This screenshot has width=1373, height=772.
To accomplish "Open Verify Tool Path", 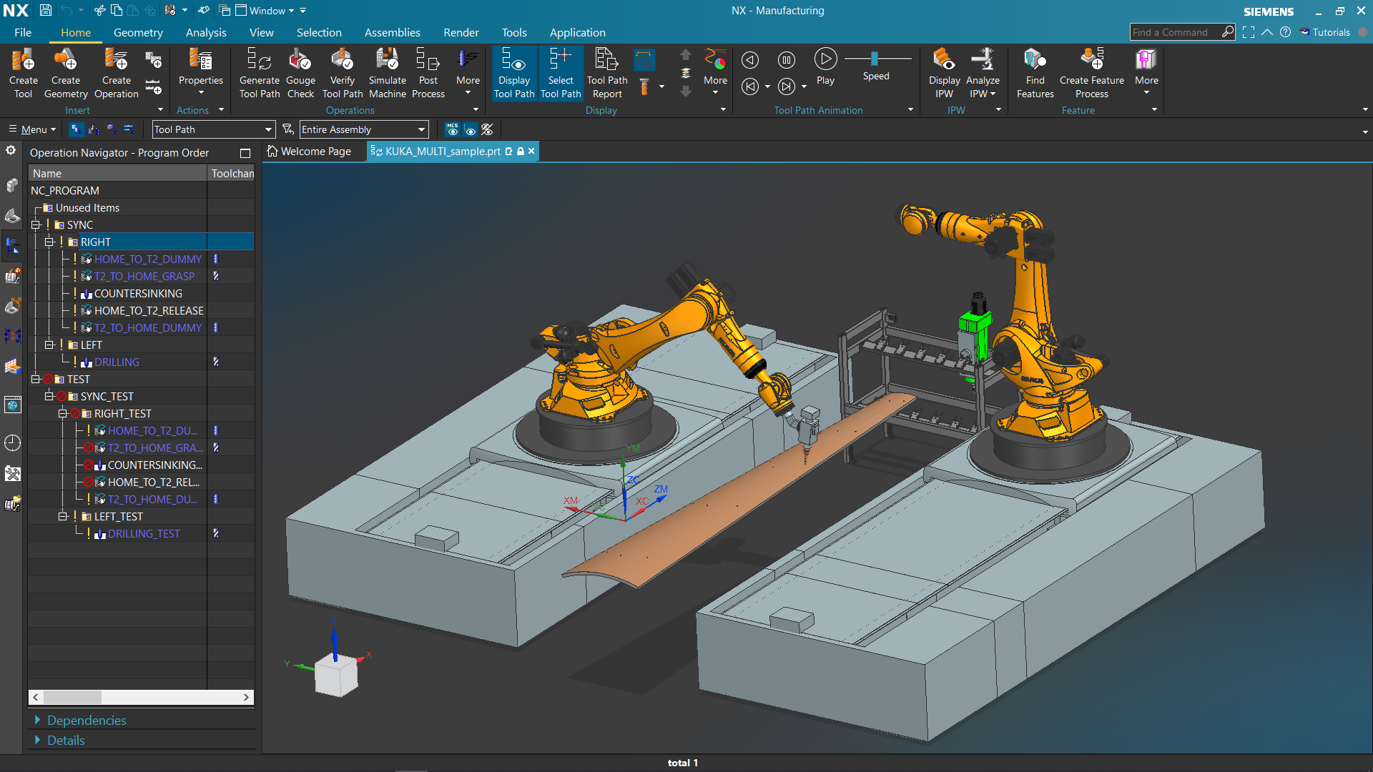I will coord(343,73).
